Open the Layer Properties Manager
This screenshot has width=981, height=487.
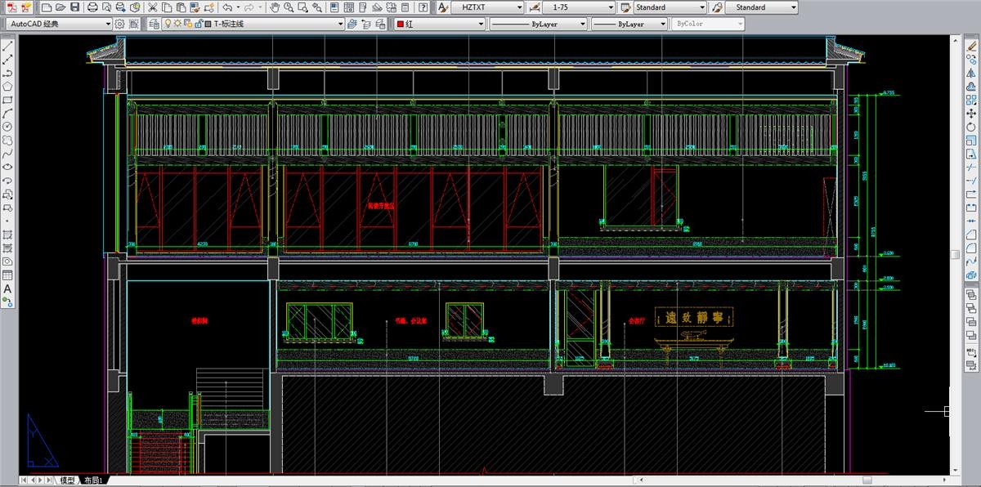click(x=155, y=25)
